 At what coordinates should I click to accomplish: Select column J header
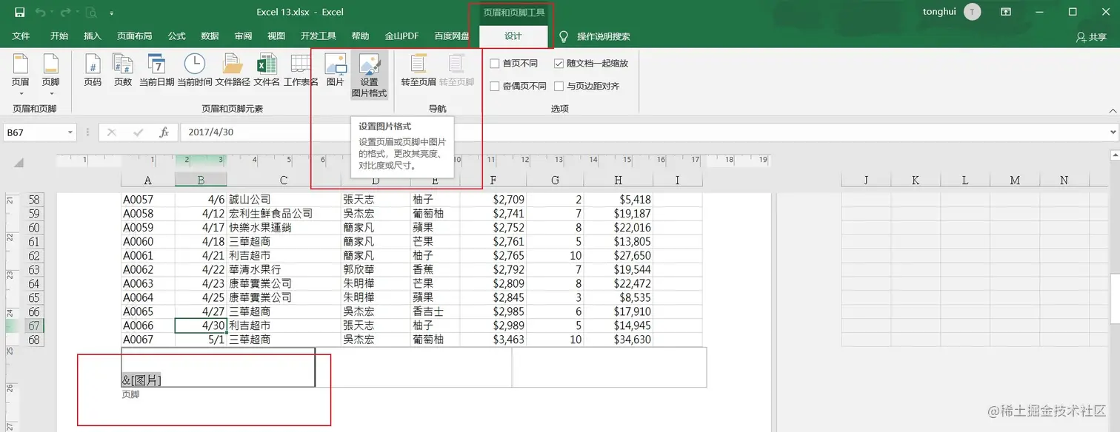click(x=866, y=180)
